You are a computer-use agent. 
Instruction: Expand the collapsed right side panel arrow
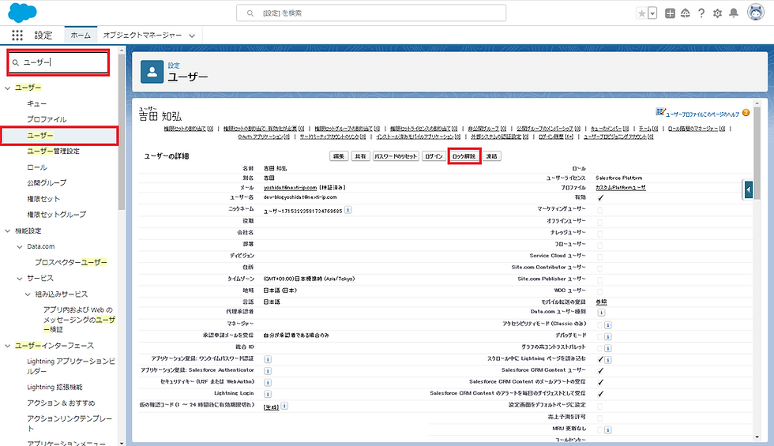click(x=749, y=189)
